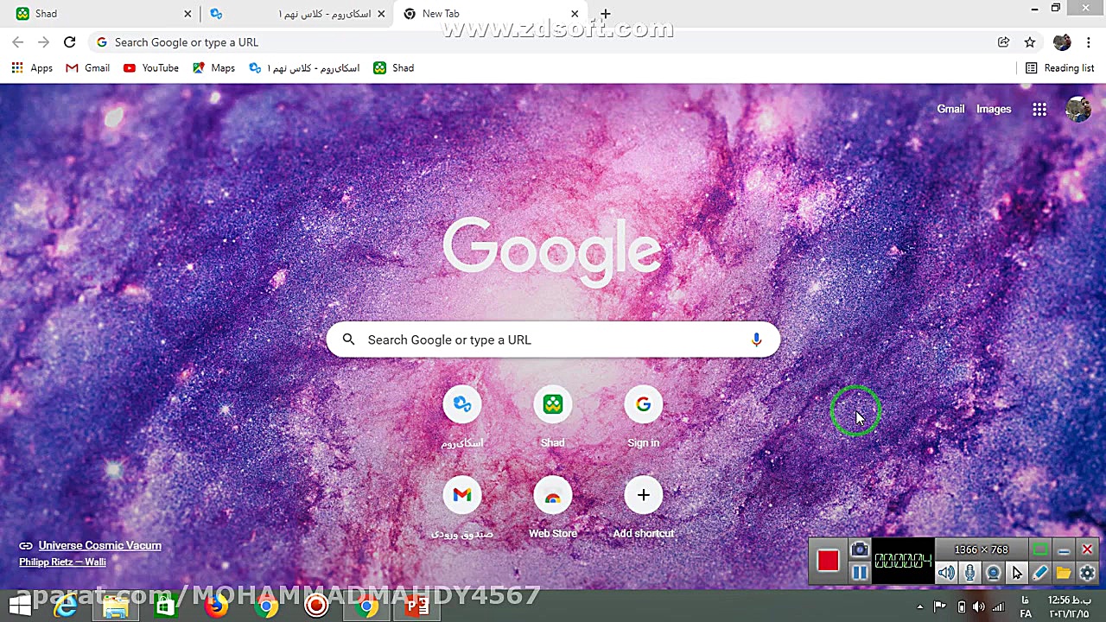
Task: Open File Explorer from the taskbar
Action: coord(116,606)
